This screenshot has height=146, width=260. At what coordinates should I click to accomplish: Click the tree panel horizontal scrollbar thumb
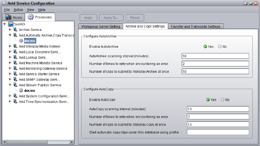(x=27, y=142)
